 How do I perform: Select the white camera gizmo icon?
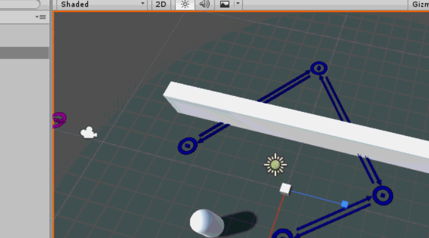point(88,133)
